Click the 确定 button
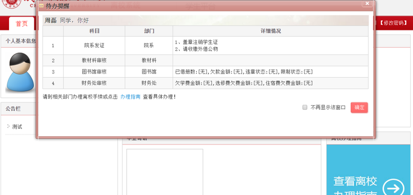Viewport: 413px width, 195px height. (359, 107)
